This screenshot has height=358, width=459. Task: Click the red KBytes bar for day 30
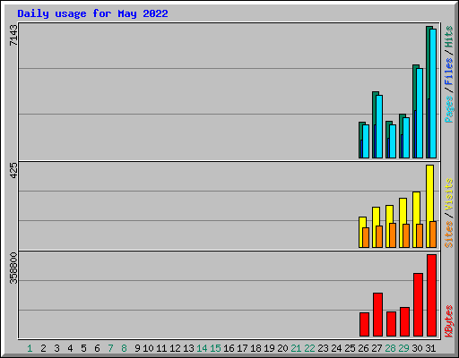click(x=418, y=304)
